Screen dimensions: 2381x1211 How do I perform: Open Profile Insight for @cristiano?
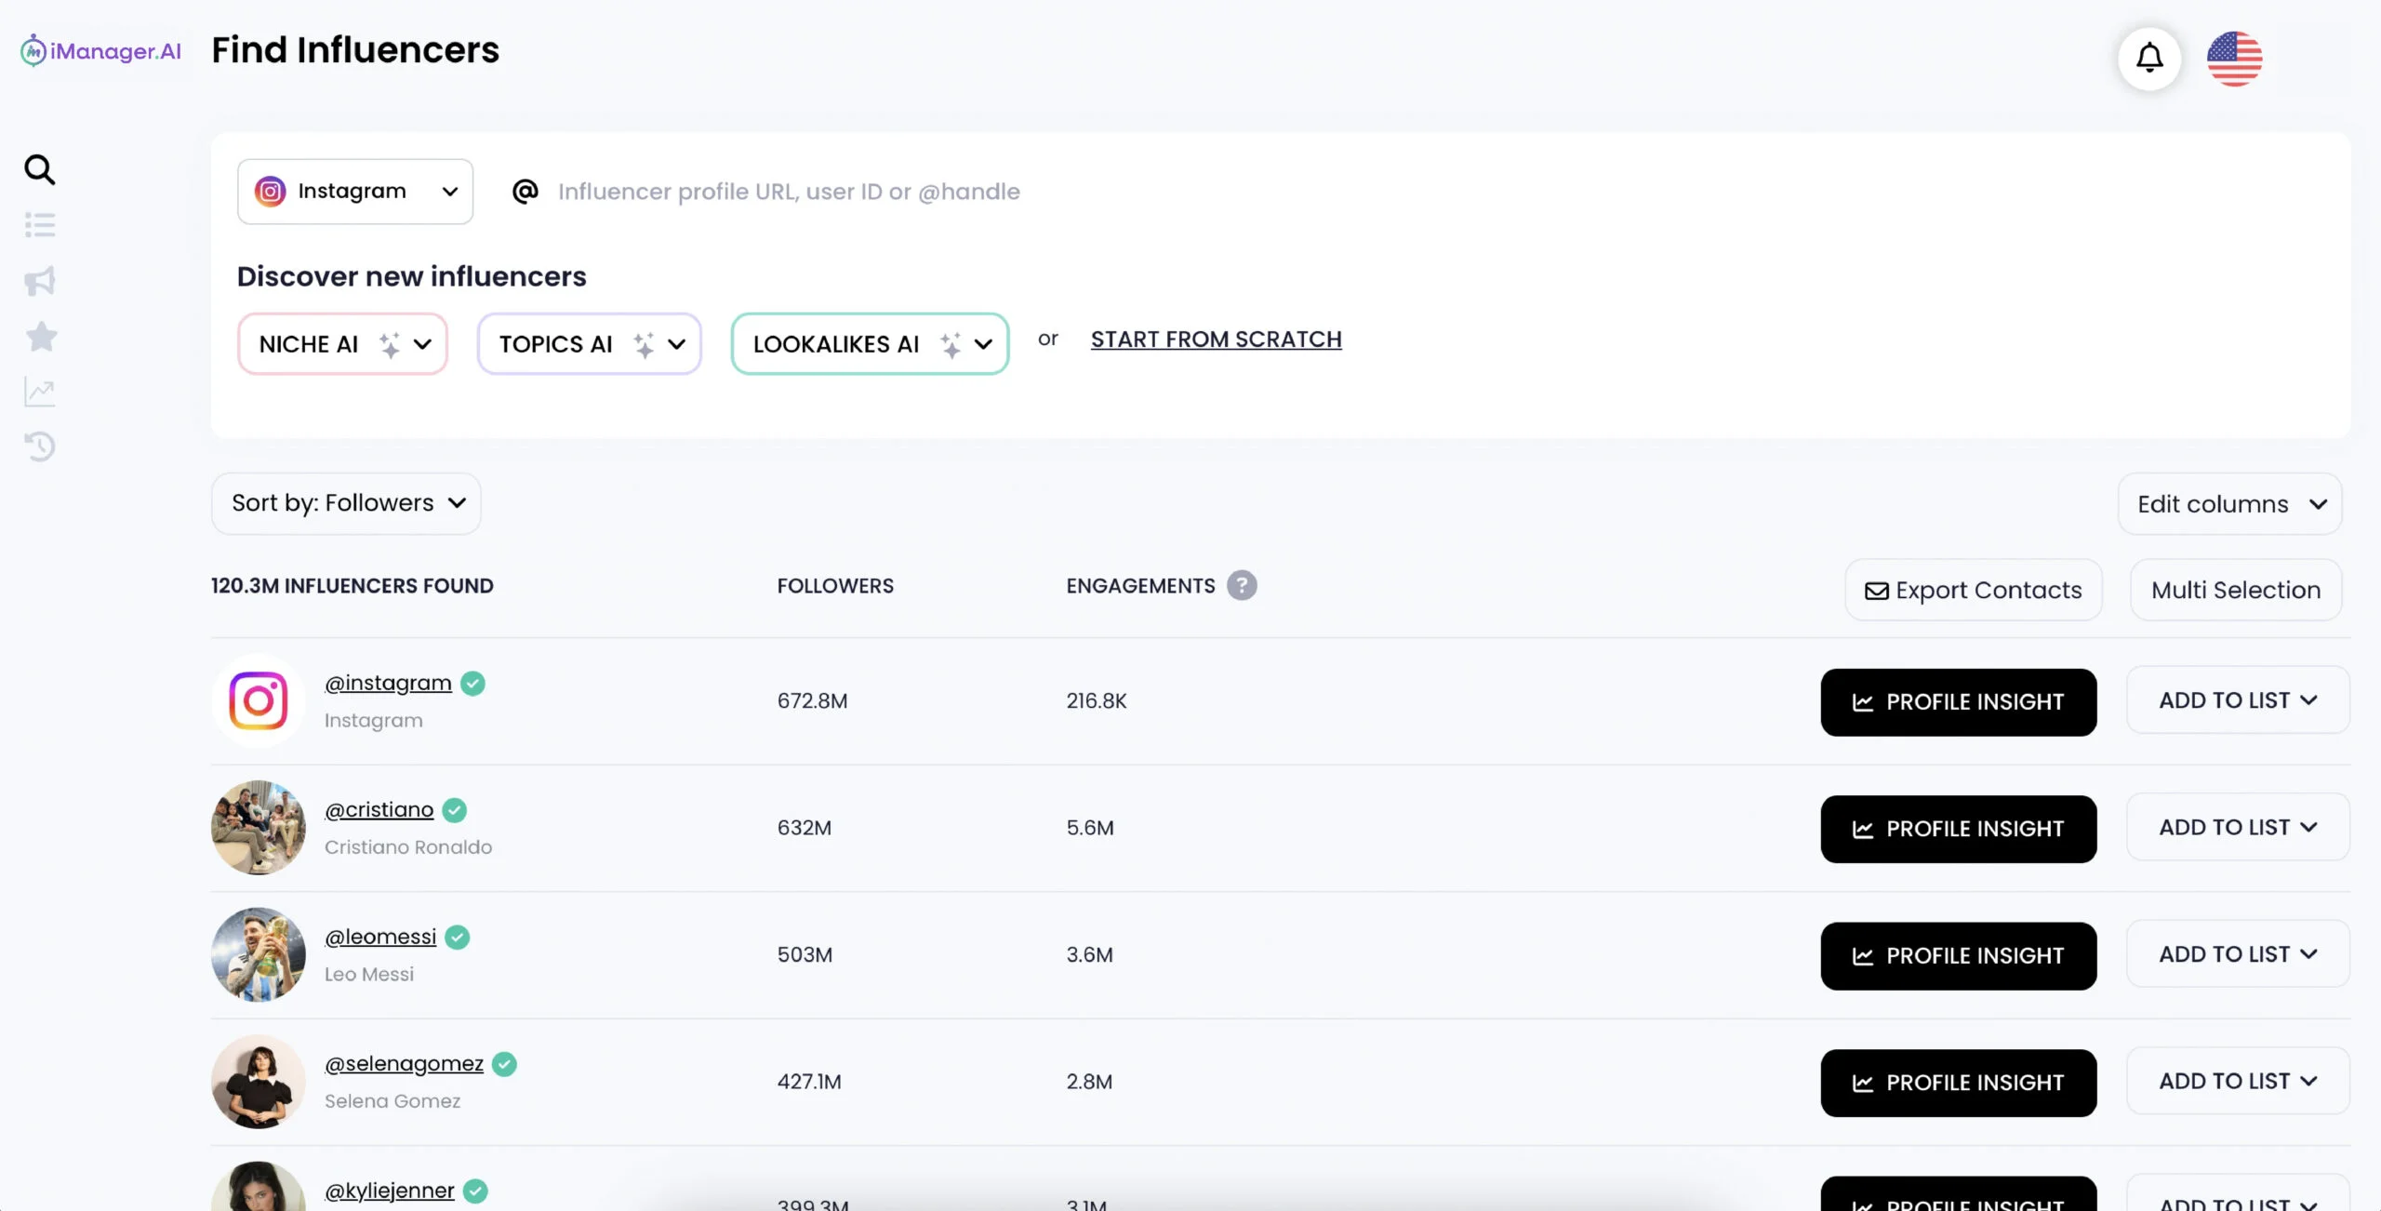[x=1958, y=829]
